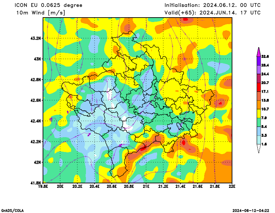Click the 43N latitude label

(x=37, y=59)
